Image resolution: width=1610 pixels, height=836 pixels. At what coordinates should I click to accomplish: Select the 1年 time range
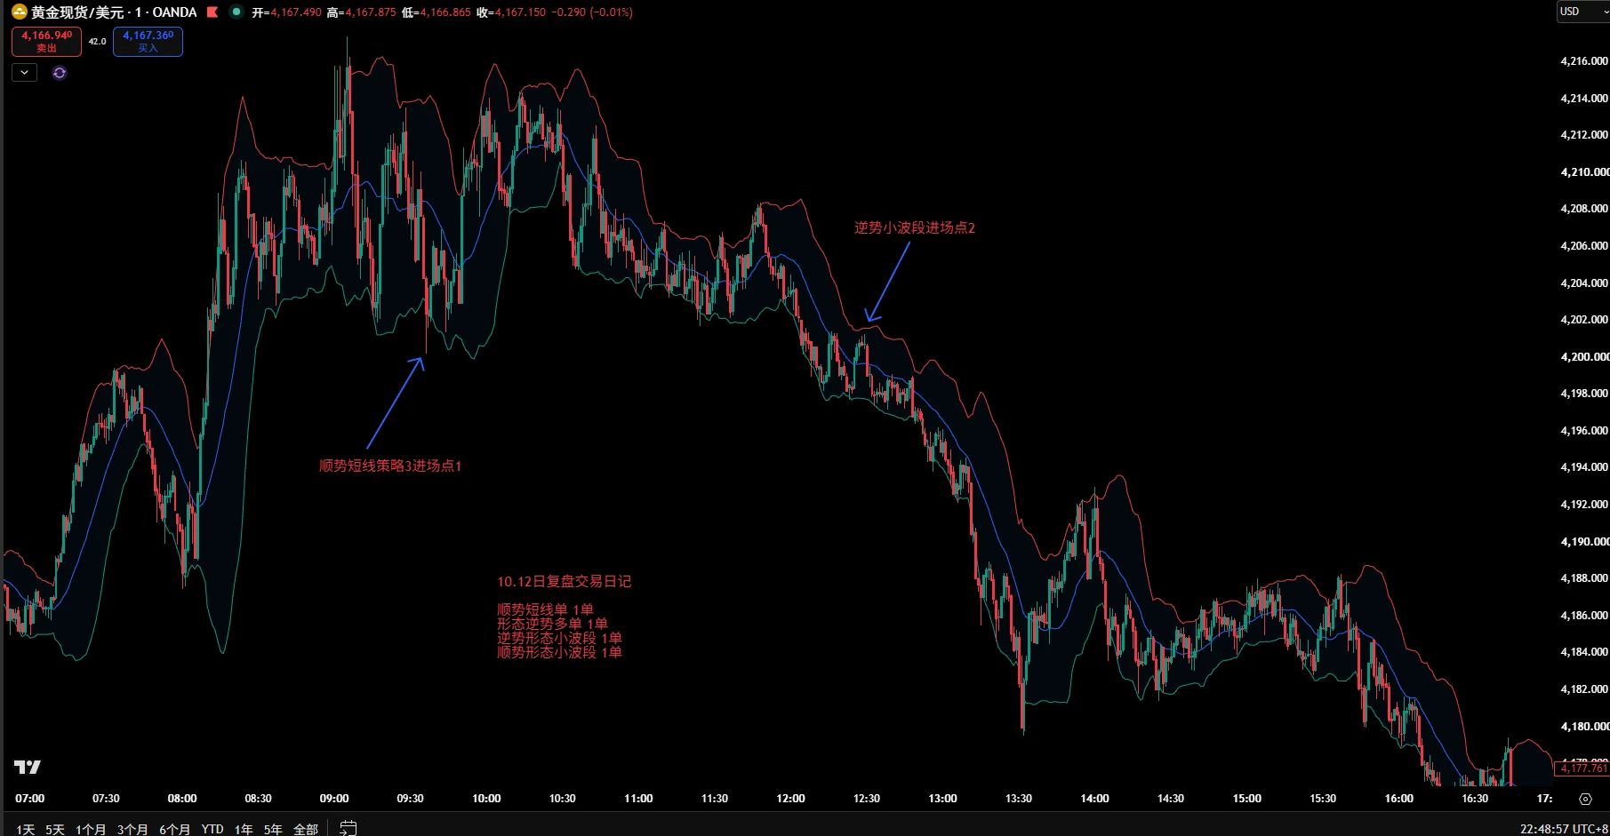[x=244, y=829]
